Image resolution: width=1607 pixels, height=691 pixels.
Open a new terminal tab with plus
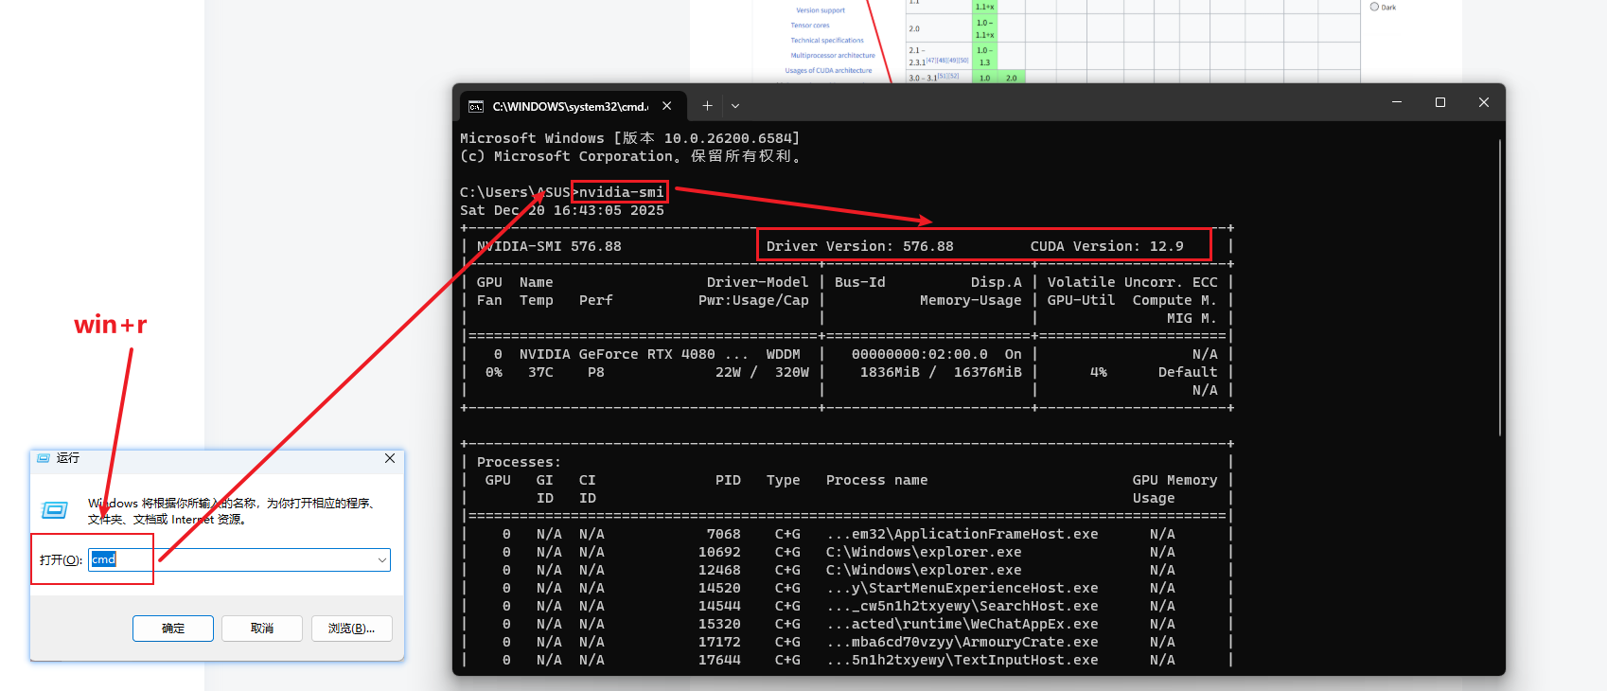707,106
